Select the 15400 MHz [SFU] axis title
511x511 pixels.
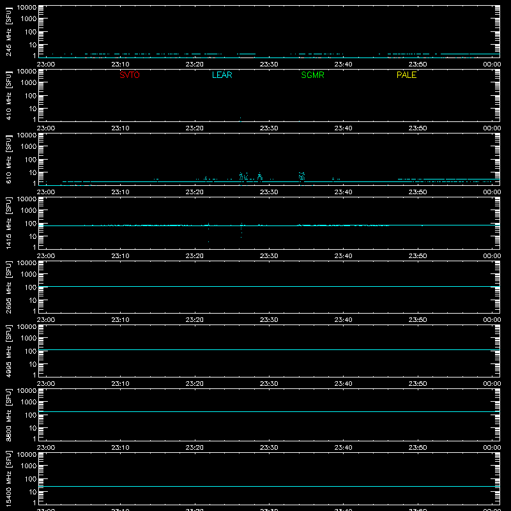click(x=8, y=478)
